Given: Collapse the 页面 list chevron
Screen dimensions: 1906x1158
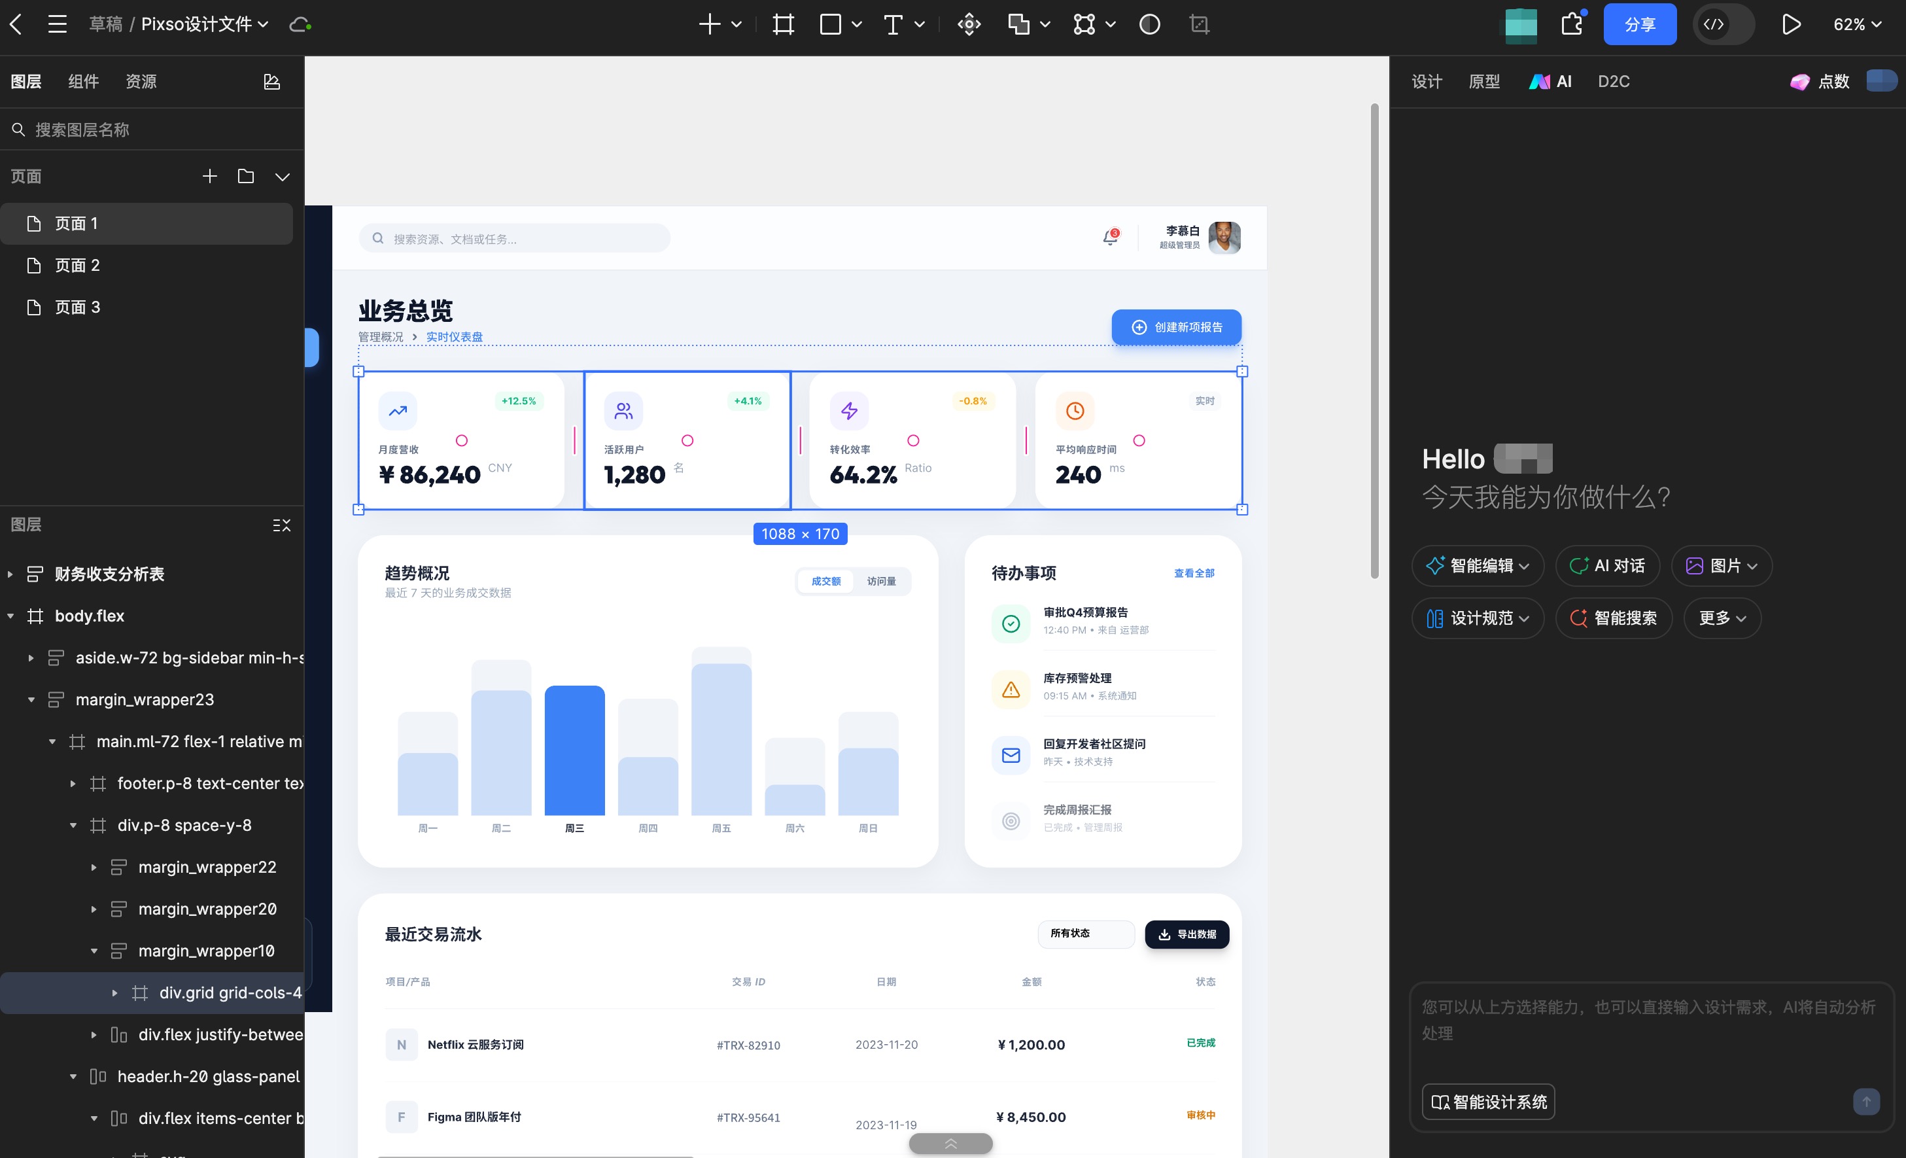Looking at the screenshot, I should (283, 177).
